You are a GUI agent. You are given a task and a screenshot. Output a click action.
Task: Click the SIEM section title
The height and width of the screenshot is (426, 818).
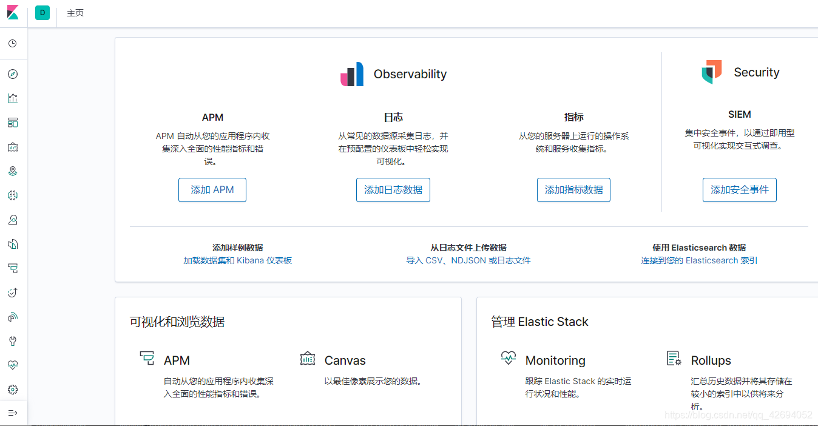[x=740, y=114]
